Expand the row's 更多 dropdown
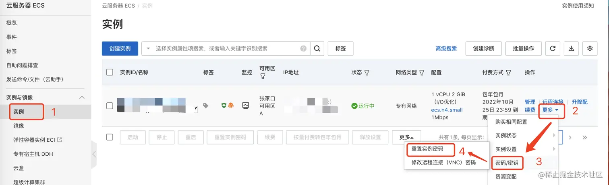This screenshot has width=609, height=185. (550, 110)
